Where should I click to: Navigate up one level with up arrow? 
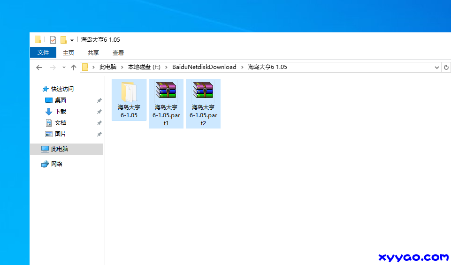pos(74,68)
